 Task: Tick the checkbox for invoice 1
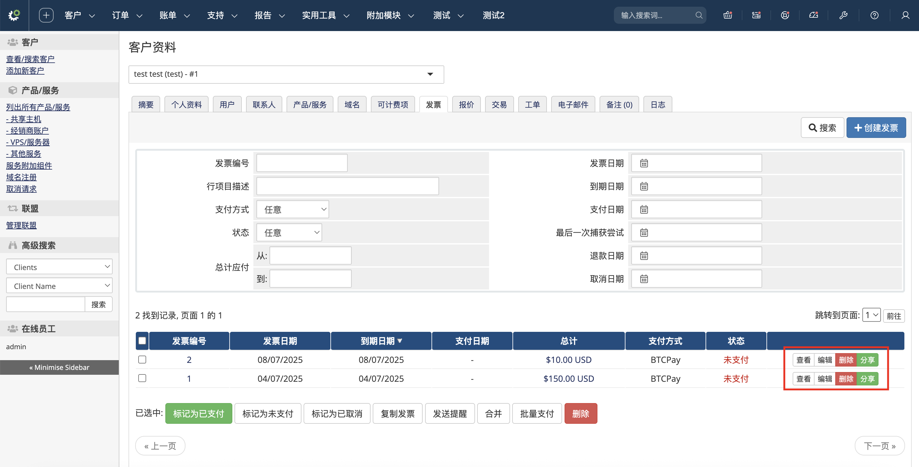click(142, 378)
